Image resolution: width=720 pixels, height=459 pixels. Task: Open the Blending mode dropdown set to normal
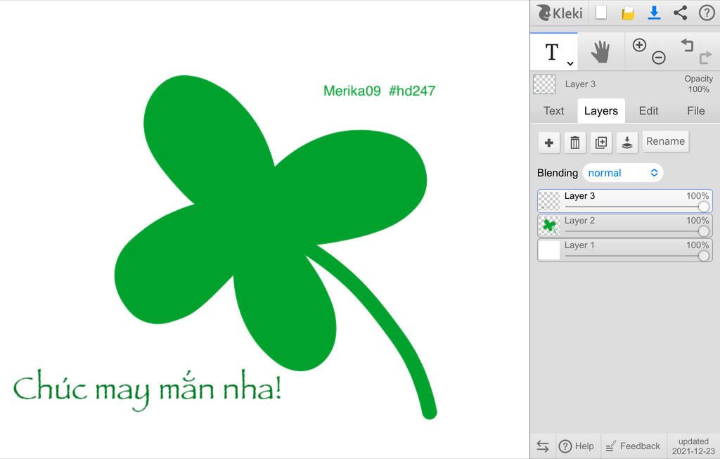click(x=623, y=173)
